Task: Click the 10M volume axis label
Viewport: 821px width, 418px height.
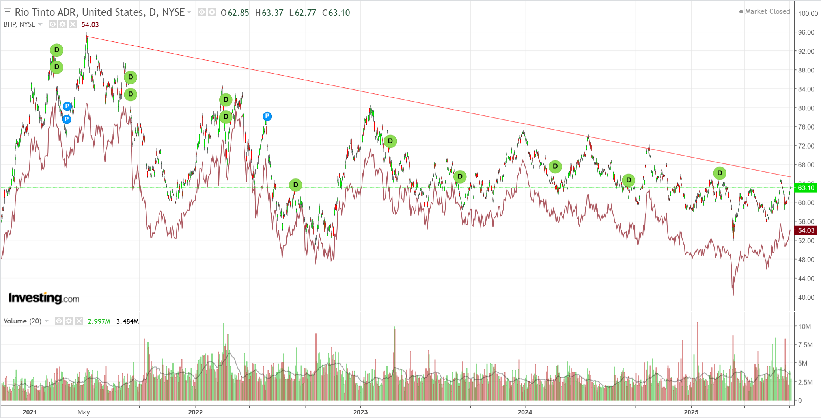Action: [x=804, y=326]
